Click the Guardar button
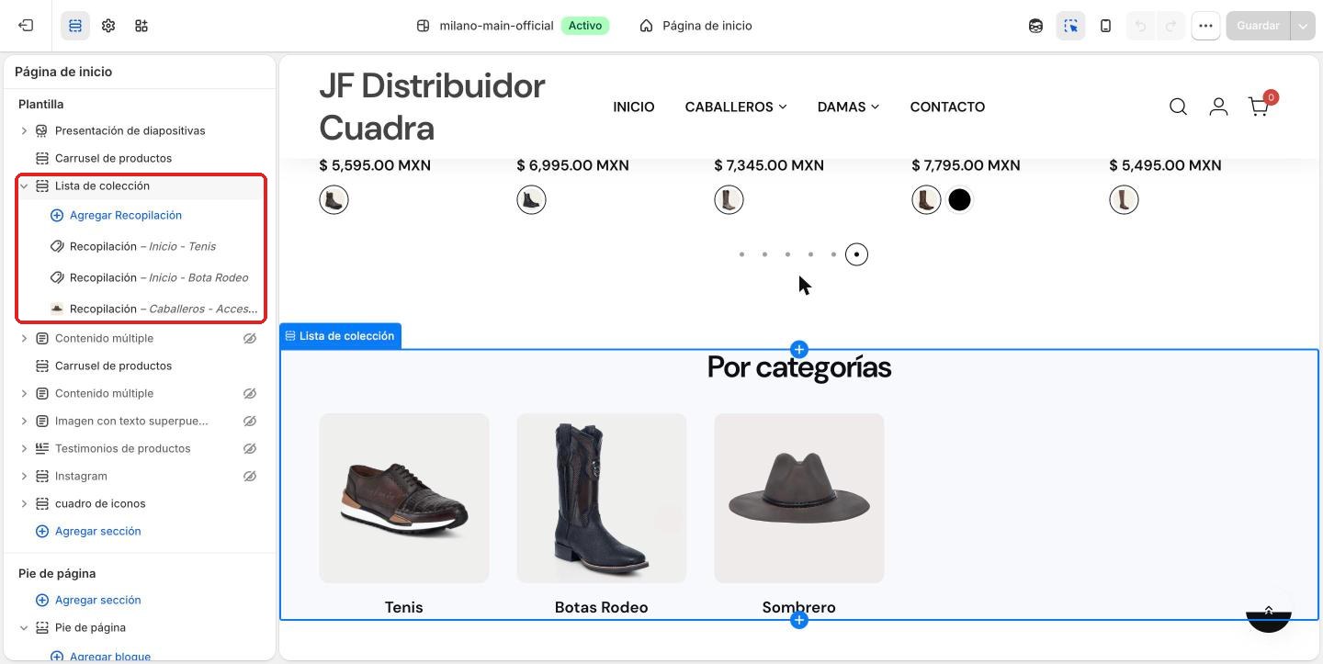Screen dimensions: 1323x664 click(x=1258, y=26)
